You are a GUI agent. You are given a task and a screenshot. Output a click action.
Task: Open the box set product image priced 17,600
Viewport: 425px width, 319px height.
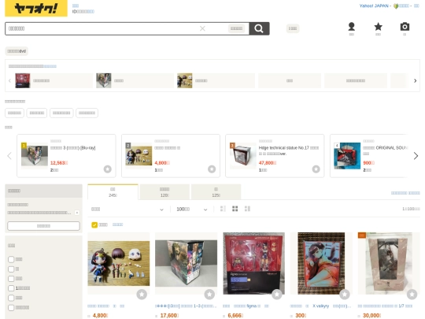[186, 263]
